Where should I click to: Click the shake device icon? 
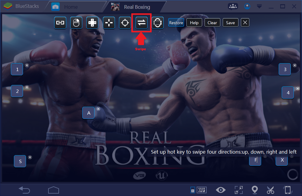(x=288, y=190)
